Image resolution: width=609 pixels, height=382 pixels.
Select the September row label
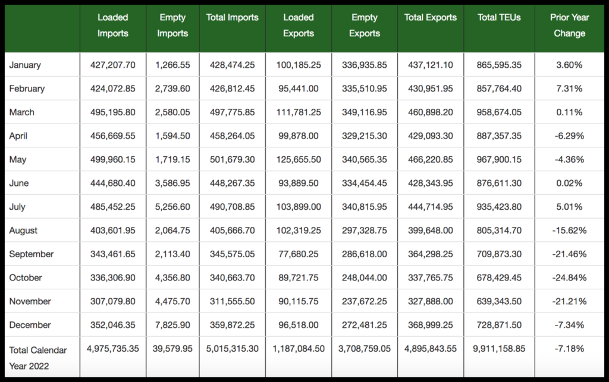32,254
